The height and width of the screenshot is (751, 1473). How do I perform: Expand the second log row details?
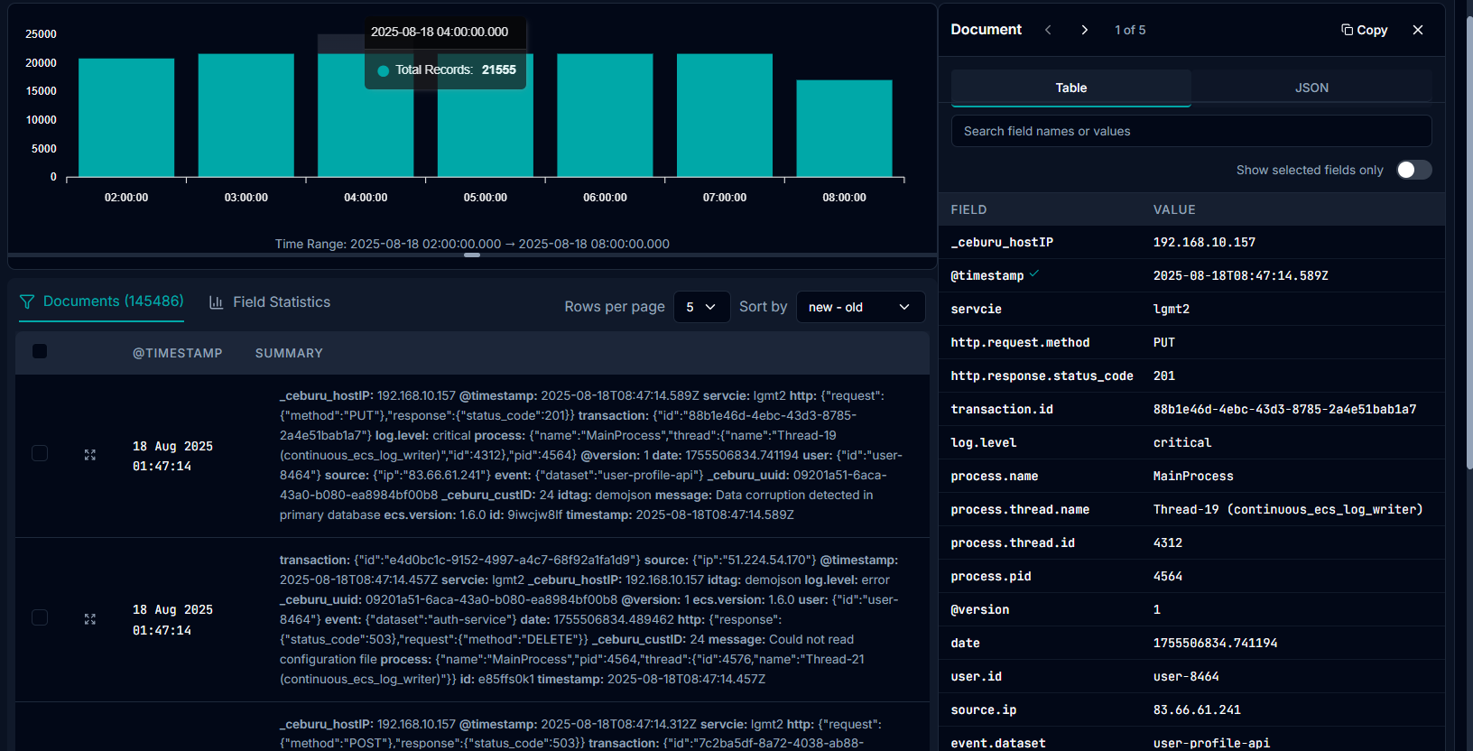(x=90, y=619)
